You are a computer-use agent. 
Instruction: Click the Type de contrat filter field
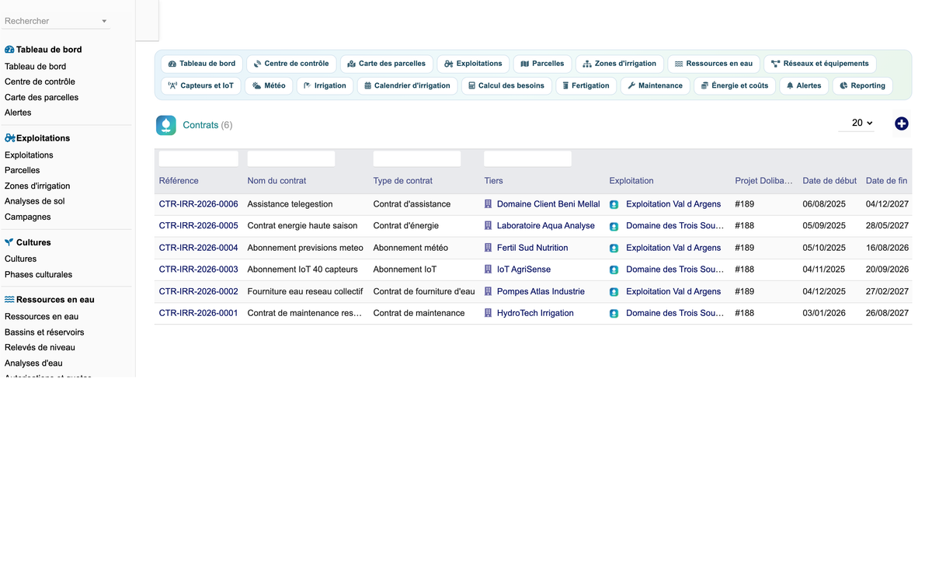point(417,158)
